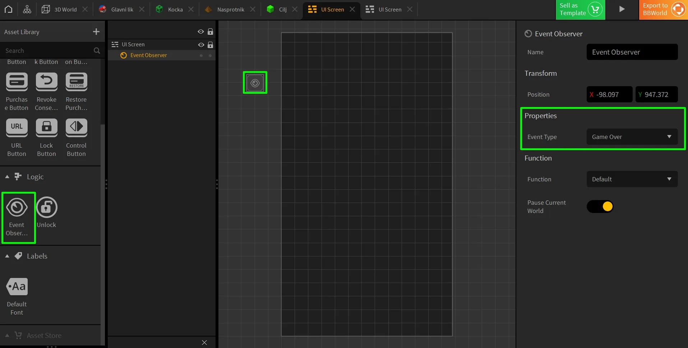This screenshot has width=688, height=348.
Task: Select the Unlock logic asset icon
Action: point(47,208)
